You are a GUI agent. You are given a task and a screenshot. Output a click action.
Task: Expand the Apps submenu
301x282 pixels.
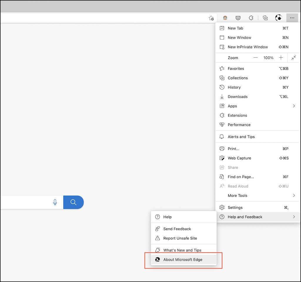point(257,106)
